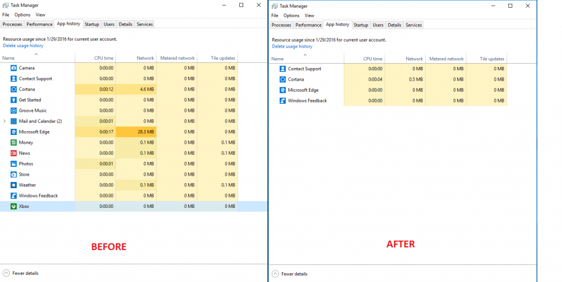Switch to Services tab in left window
This screenshot has height=282, width=562.
coord(145,24)
